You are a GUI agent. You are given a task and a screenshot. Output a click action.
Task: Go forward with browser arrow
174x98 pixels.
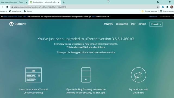(x=2, y=7)
